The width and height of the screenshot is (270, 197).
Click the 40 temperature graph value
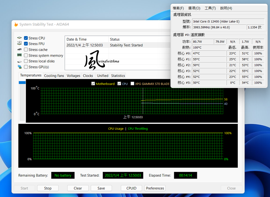pos(226,104)
